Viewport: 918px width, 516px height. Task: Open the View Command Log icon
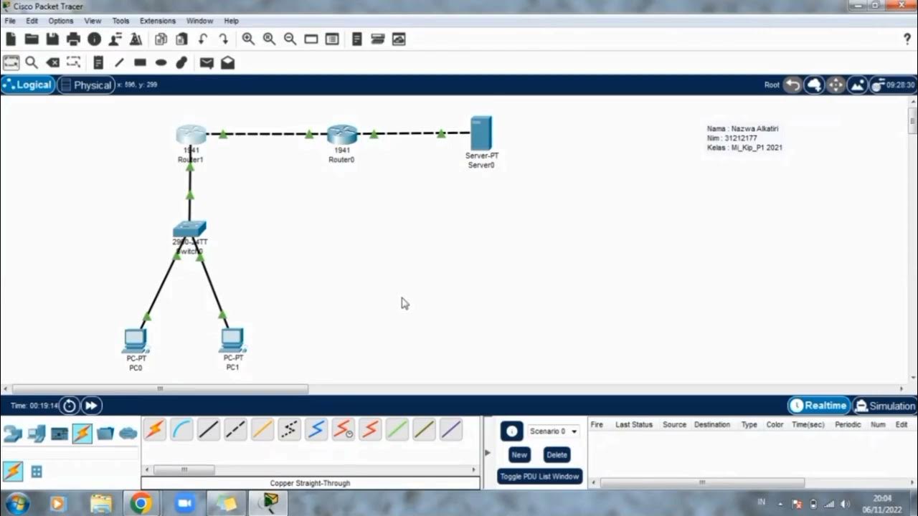pyautogui.click(x=357, y=39)
